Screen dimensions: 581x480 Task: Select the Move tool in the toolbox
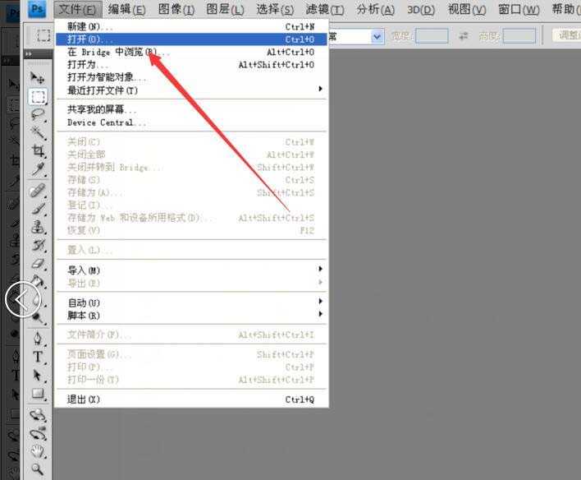[x=38, y=77]
